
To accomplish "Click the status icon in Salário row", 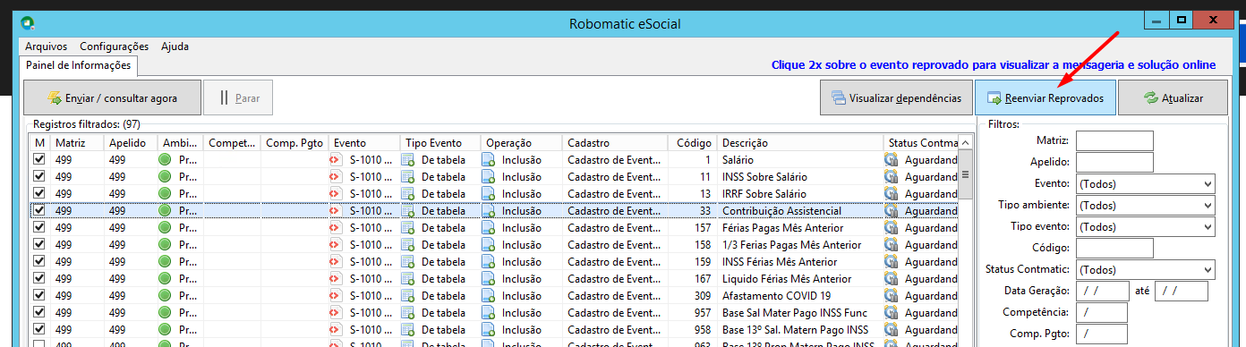I will pos(892,159).
